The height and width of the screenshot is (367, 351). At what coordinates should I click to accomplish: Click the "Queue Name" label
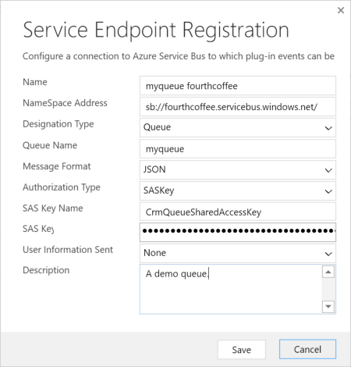50,145
